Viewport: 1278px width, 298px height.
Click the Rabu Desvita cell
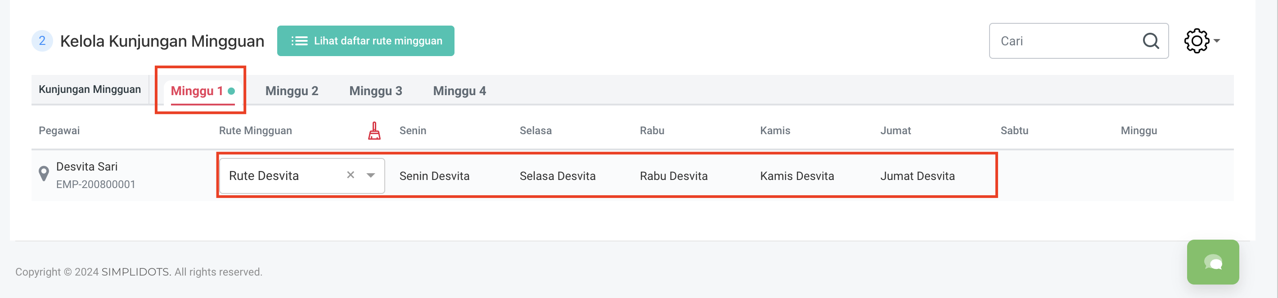click(673, 176)
